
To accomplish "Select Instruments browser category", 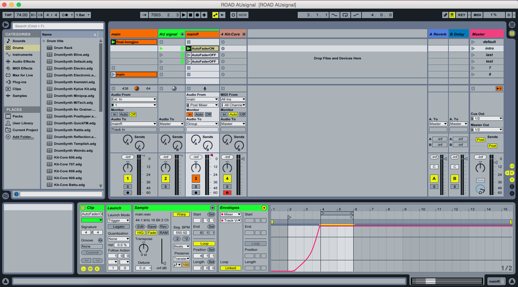I will point(22,54).
